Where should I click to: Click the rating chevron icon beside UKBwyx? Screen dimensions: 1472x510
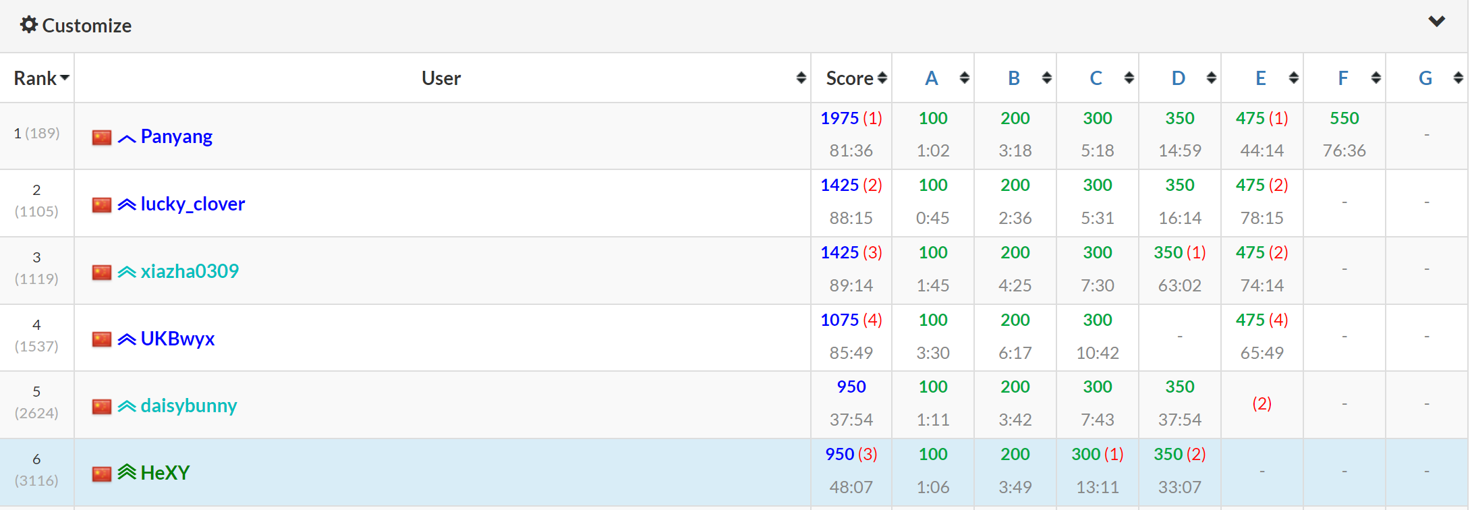pyautogui.click(x=127, y=339)
